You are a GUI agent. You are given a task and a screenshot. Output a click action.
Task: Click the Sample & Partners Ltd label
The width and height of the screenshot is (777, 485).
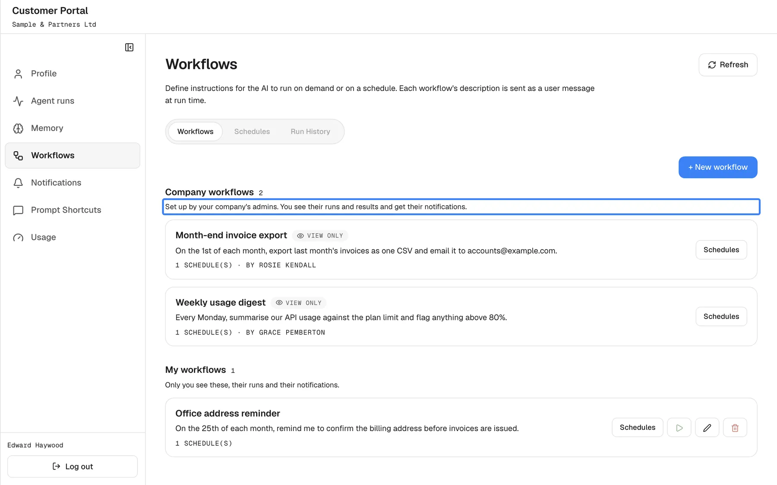[x=54, y=25]
